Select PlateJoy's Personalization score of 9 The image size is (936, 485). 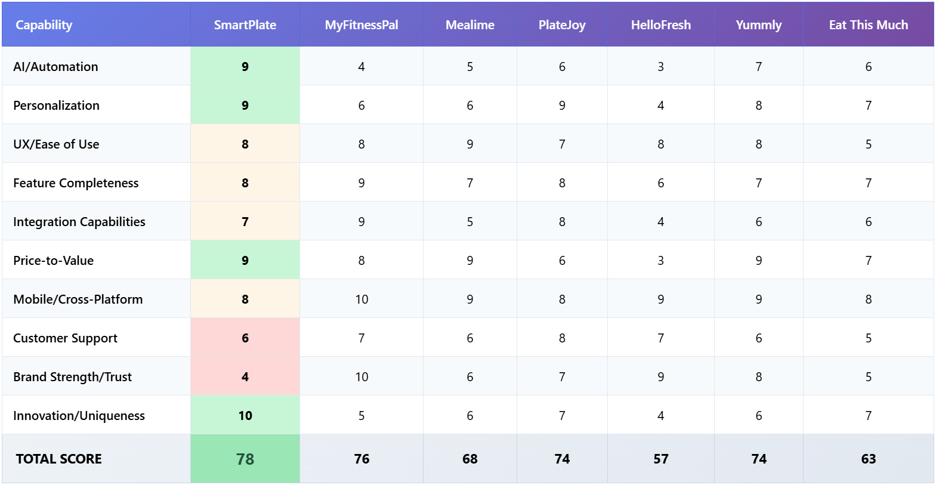click(x=562, y=106)
